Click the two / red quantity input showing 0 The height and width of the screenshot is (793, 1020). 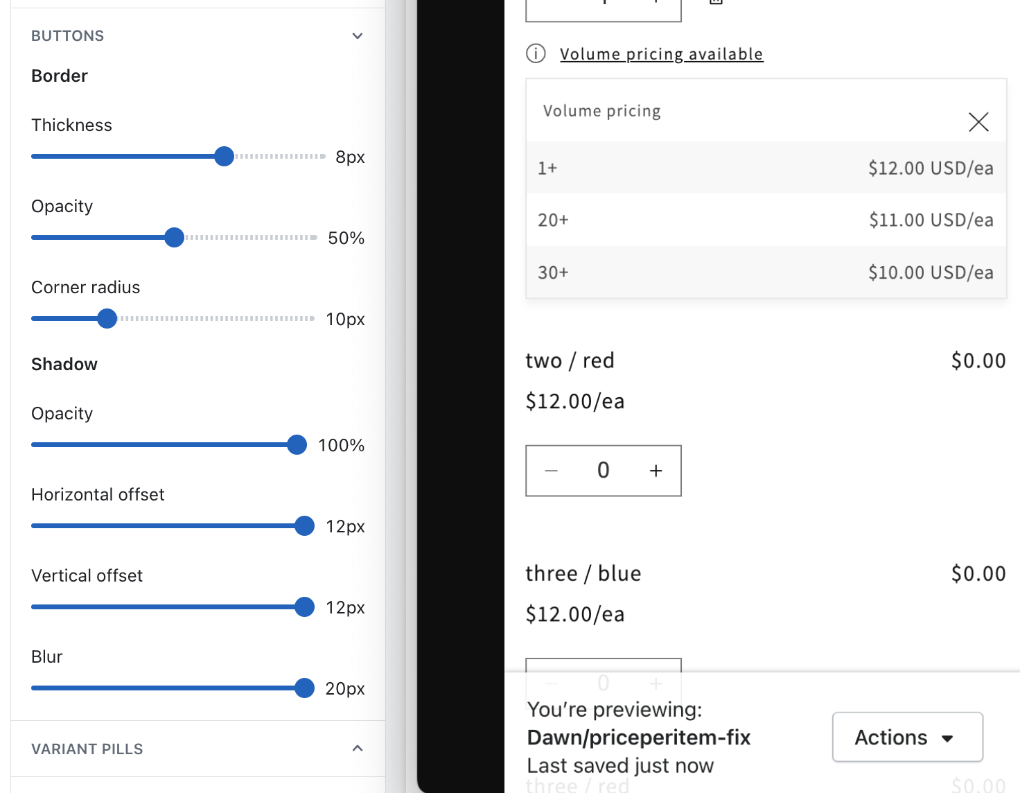pyautogui.click(x=603, y=470)
